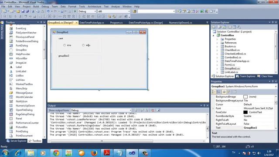The height and width of the screenshot is (157, 279).
Task: Collapse the ControlBox project node
Action: tap(214, 35)
